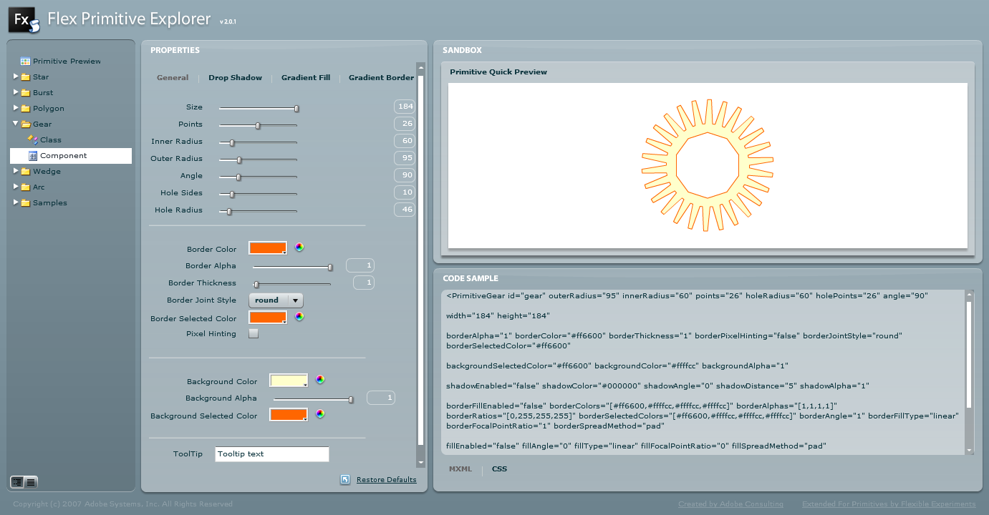This screenshot has width=989, height=515.
Task: Click the Restore Defaults arrow icon
Action: coord(345,480)
